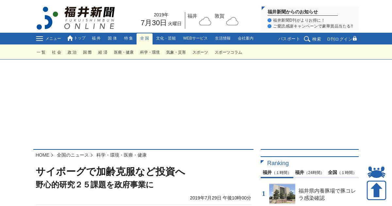
Task: Select スポーツ in the sub-navigation
Action: coord(200,52)
